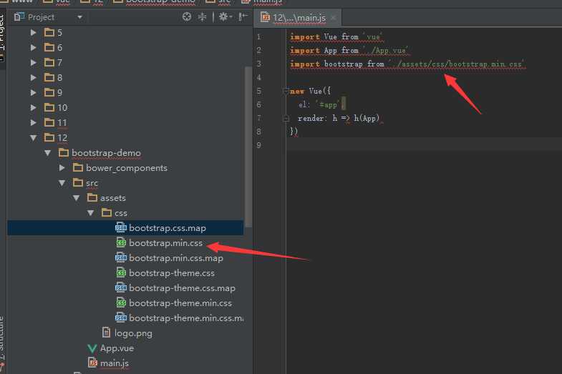
Task: Click the bootstrap.min.css import path string
Action: (x=457, y=64)
